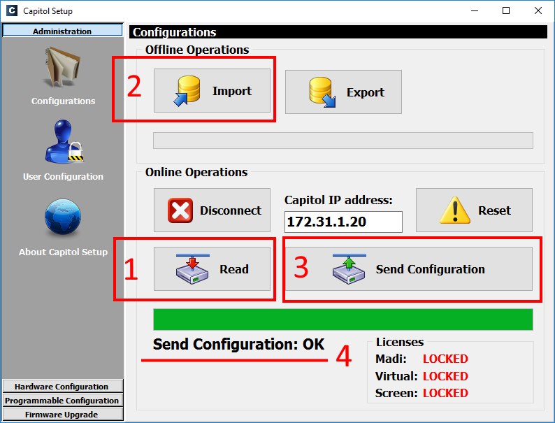This screenshot has height=423, width=555.
Task: Click the Export button label
Action: point(366,92)
